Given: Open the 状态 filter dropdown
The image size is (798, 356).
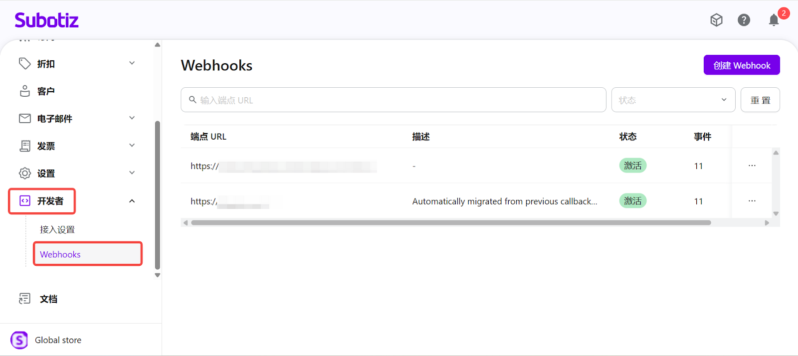Looking at the screenshot, I should tap(673, 100).
